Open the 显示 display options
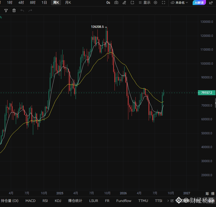The height and width of the screenshot is (207, 216). [144, 3]
